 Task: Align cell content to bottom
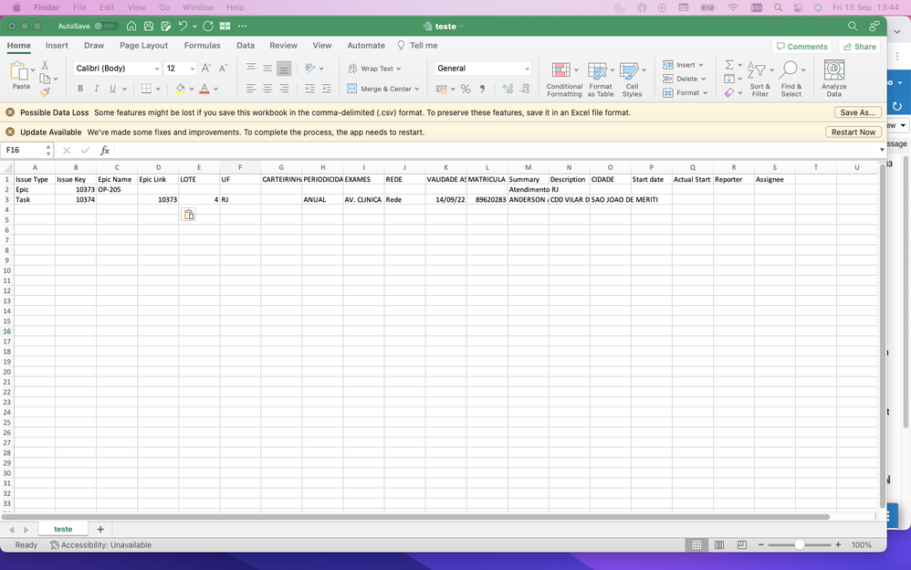(x=284, y=68)
